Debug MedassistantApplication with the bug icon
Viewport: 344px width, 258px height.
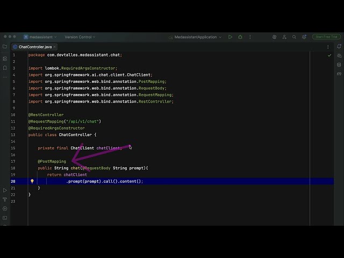240,37
